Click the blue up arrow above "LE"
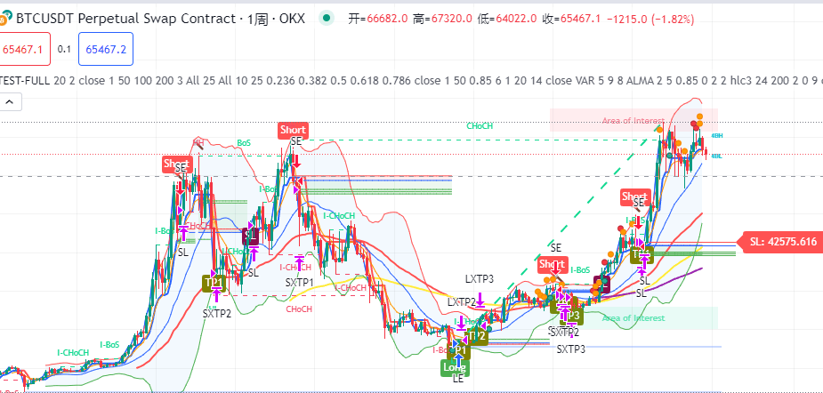This screenshot has width=823, height=393. pos(459,361)
